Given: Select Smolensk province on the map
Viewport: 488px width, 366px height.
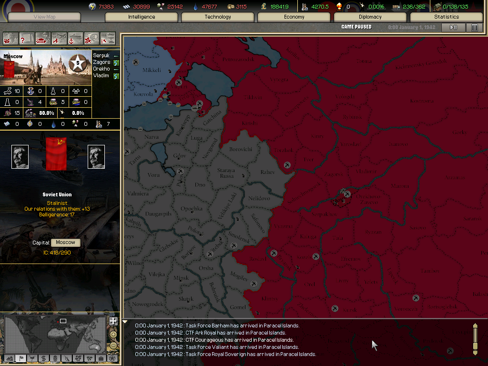Looking at the screenshot, I should coord(239,238).
